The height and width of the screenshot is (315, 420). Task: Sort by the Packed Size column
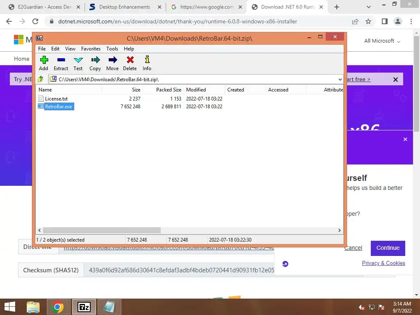(x=163, y=90)
